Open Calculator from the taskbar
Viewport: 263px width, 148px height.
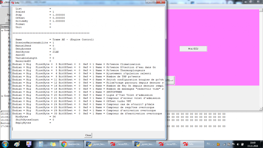[x=41, y=144]
